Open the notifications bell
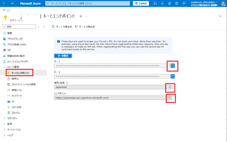Screen dimensions: 227x142 click(162, 4)
